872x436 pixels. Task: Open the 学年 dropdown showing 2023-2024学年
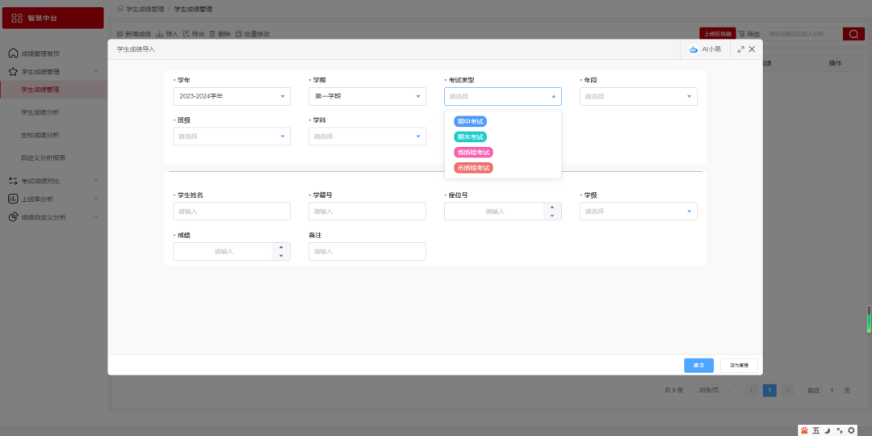[x=232, y=96]
